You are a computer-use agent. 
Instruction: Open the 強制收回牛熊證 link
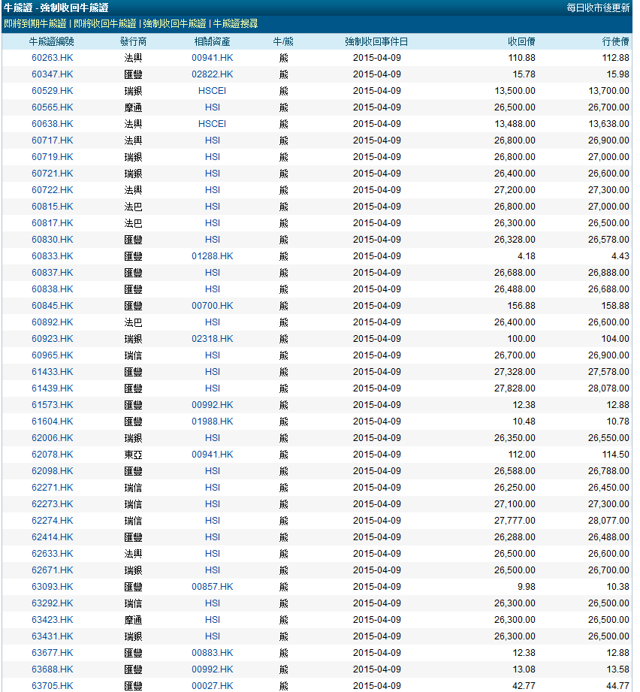175,24
